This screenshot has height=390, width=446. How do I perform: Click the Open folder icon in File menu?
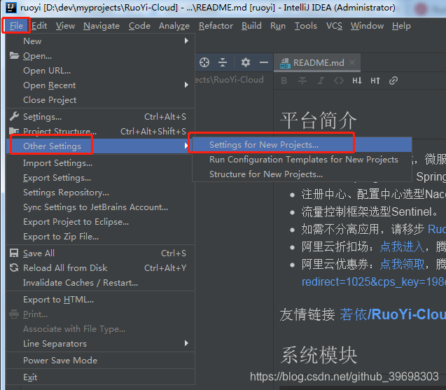click(x=14, y=55)
